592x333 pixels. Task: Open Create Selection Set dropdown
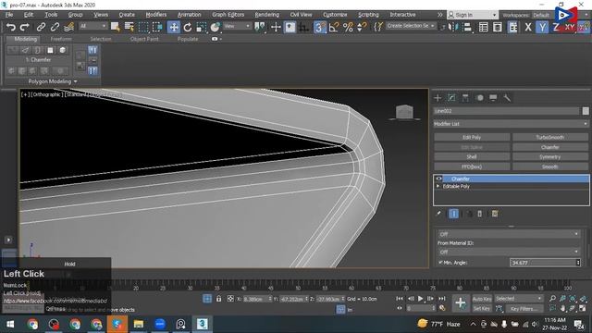pos(411,26)
